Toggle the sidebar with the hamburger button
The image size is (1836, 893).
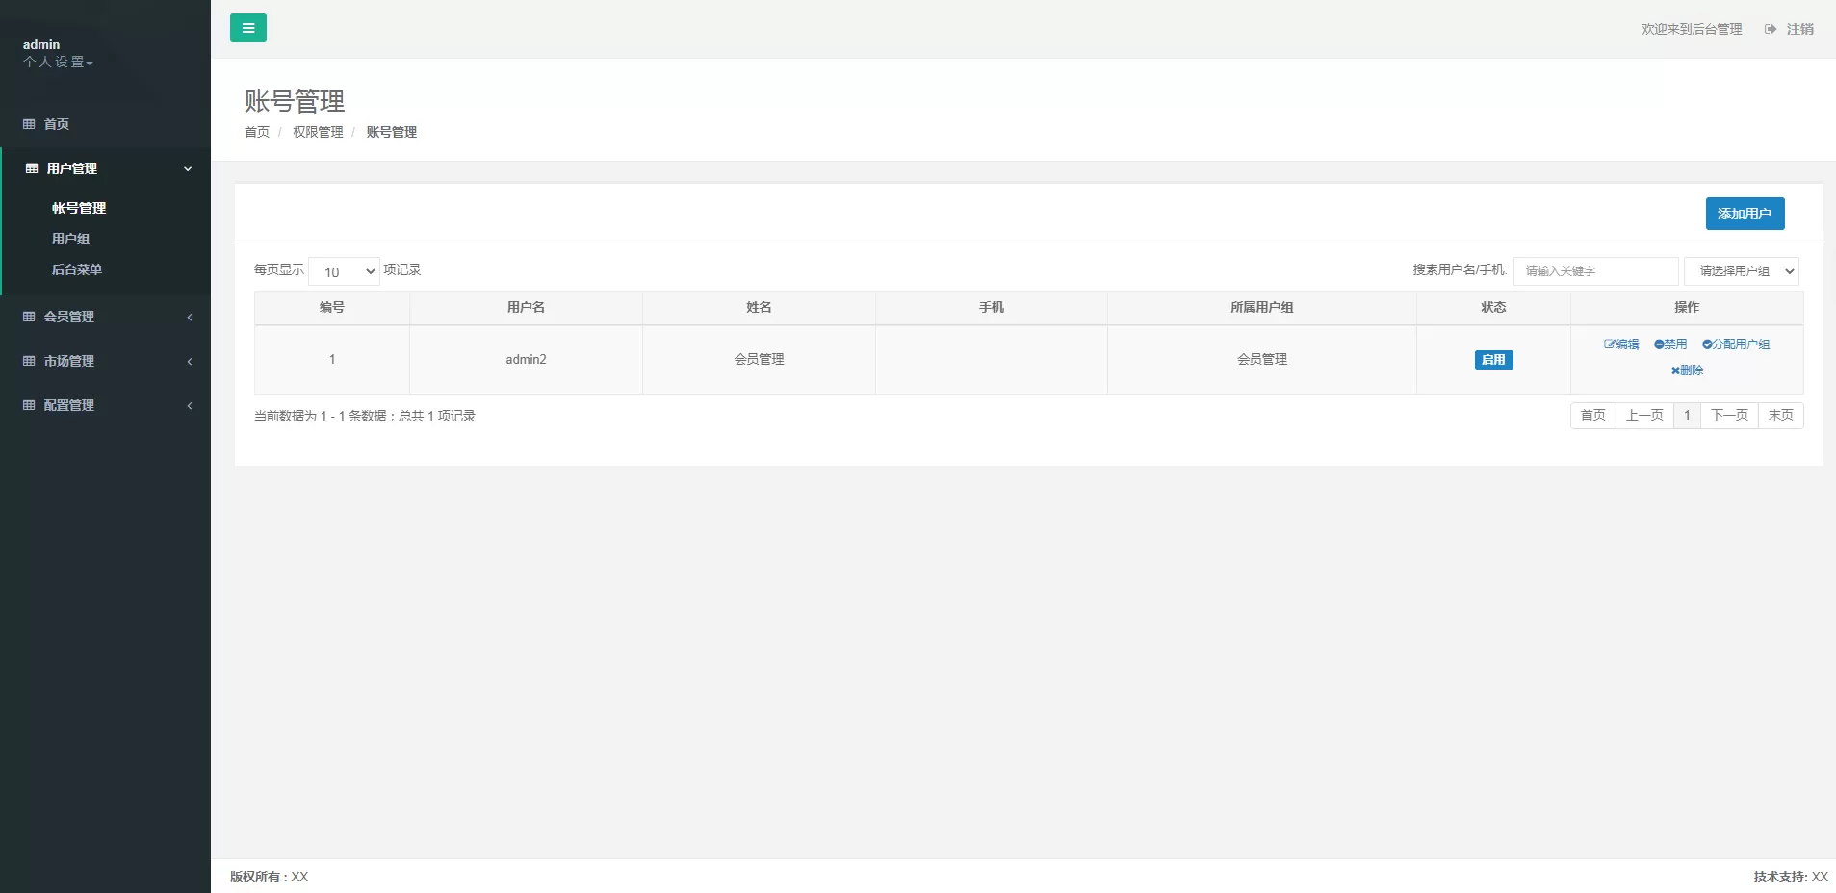point(247,28)
